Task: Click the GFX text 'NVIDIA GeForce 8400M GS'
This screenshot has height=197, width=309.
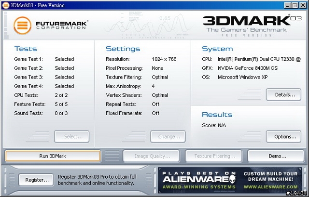Action: [248, 68]
